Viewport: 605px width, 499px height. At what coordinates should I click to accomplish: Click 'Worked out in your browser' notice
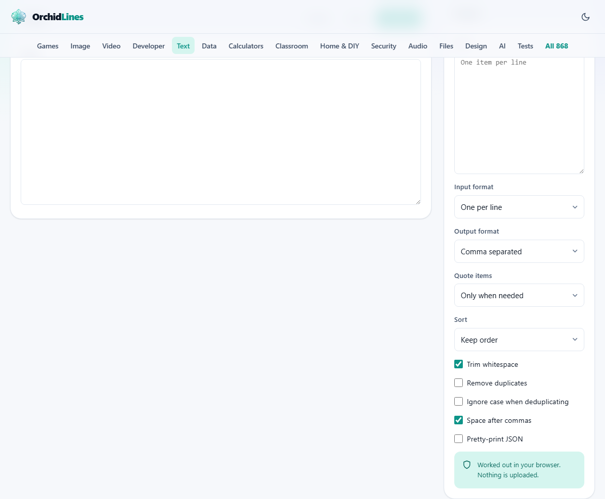pyautogui.click(x=519, y=470)
